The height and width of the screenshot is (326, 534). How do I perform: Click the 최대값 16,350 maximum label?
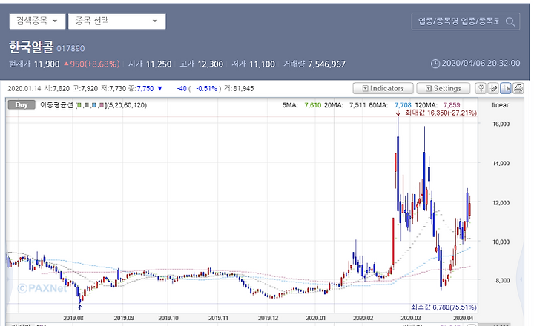(x=441, y=113)
